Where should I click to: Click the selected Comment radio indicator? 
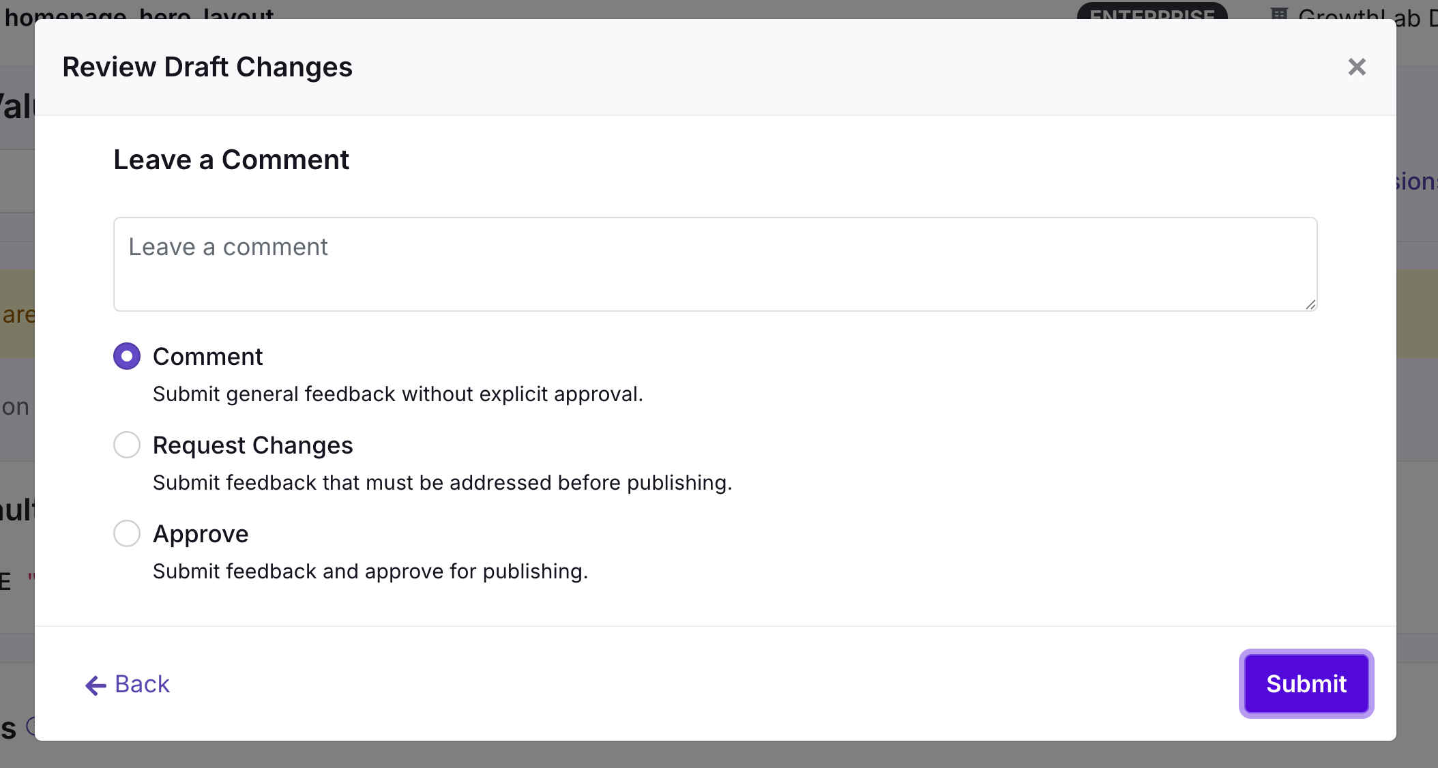point(126,355)
